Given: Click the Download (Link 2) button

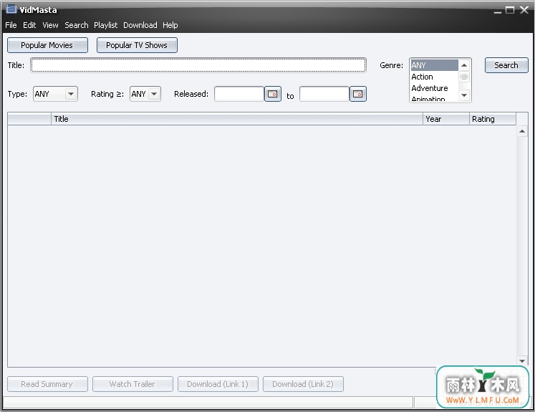Looking at the screenshot, I should click(303, 384).
